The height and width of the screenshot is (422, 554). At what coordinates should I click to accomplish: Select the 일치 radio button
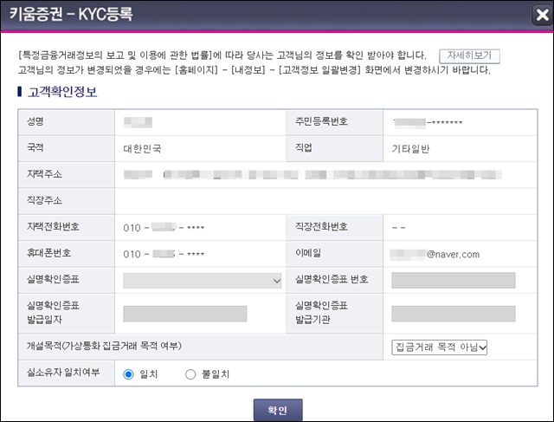tap(128, 373)
